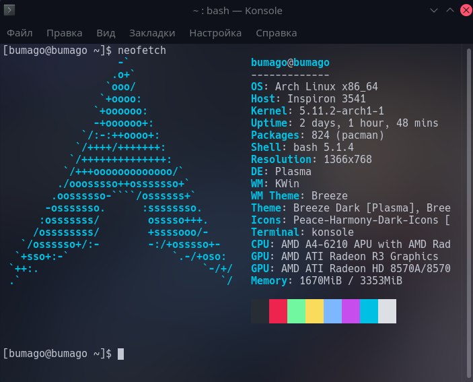Image resolution: width=473 pixels, height=382 pixels.
Task: Click '1670MiB / 3353MiB' memory value
Action: [351, 280]
